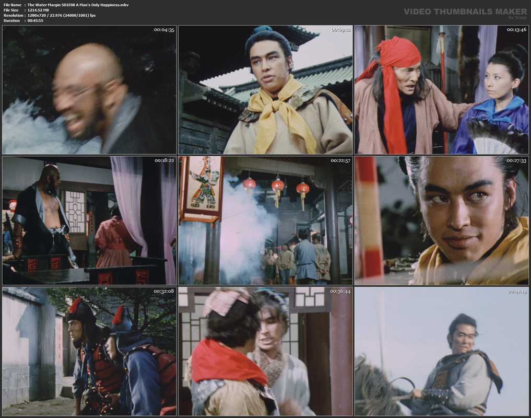The height and width of the screenshot is (418, 531).
Task: Select the red lanterns thumbnail at 00:22:57
Action: pyautogui.click(x=265, y=220)
